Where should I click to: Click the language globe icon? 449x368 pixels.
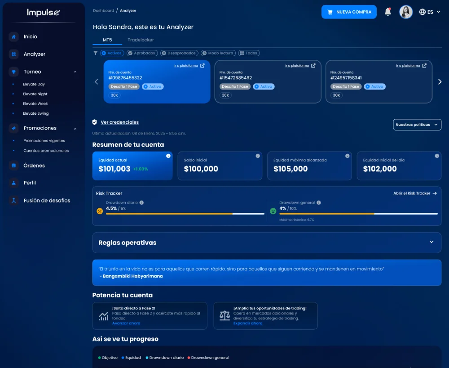[x=422, y=12]
